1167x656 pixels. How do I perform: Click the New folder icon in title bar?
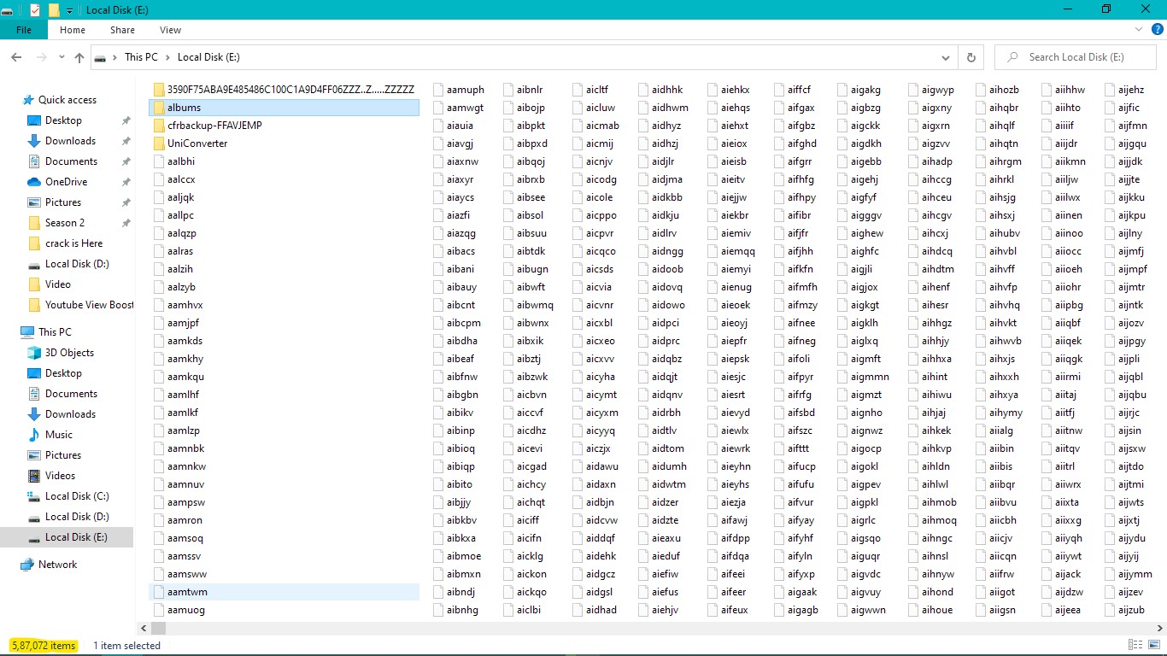[54, 9]
